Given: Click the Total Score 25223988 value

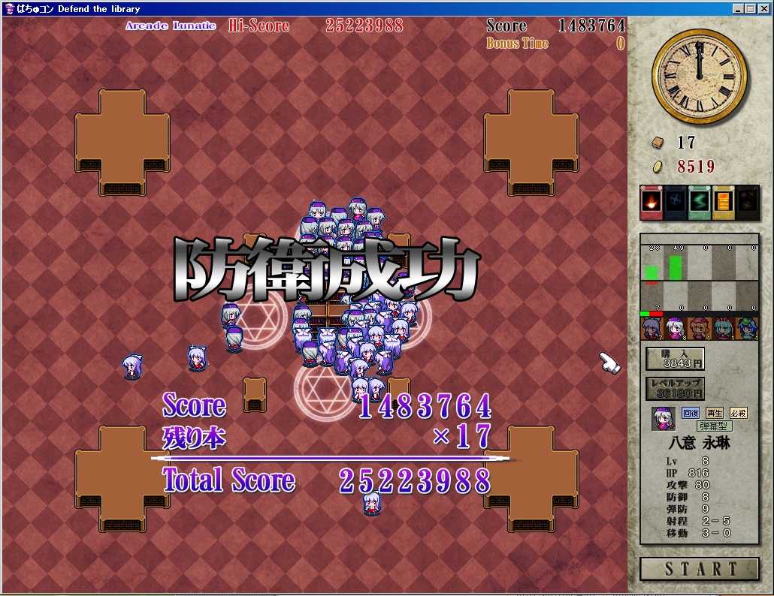Looking at the screenshot, I should 415,481.
